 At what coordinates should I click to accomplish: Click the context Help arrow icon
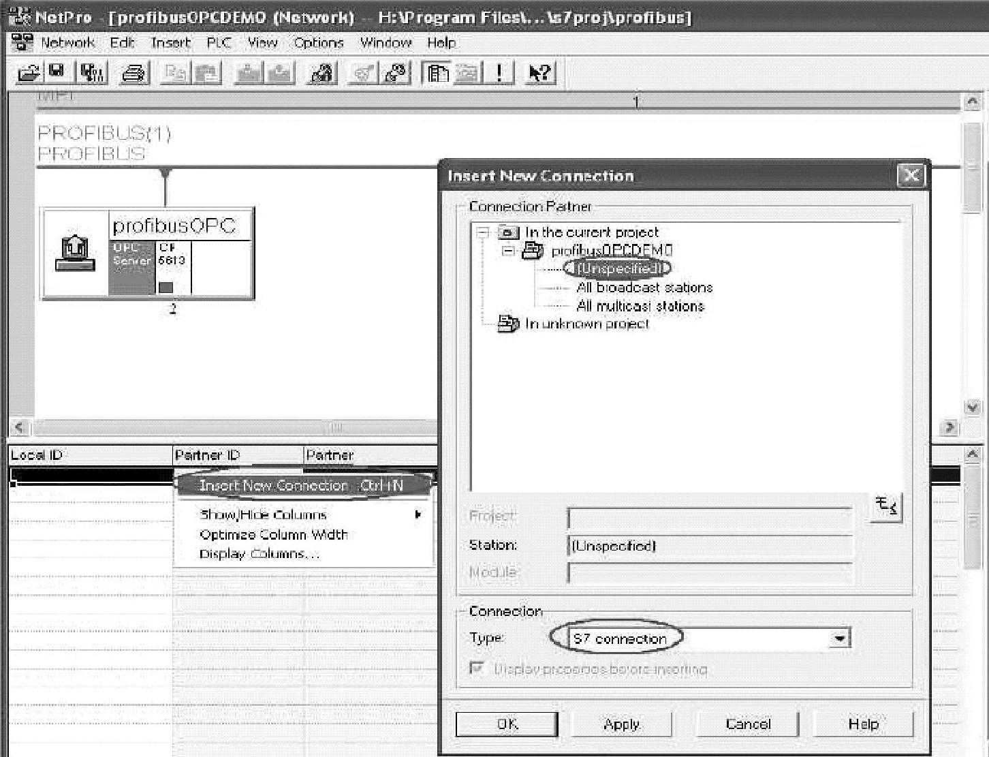539,73
